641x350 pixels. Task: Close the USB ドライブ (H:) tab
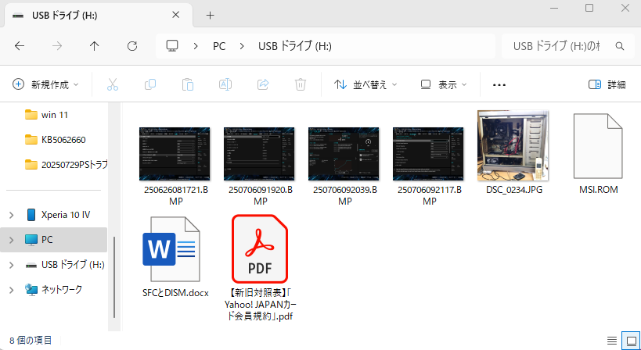[175, 15]
